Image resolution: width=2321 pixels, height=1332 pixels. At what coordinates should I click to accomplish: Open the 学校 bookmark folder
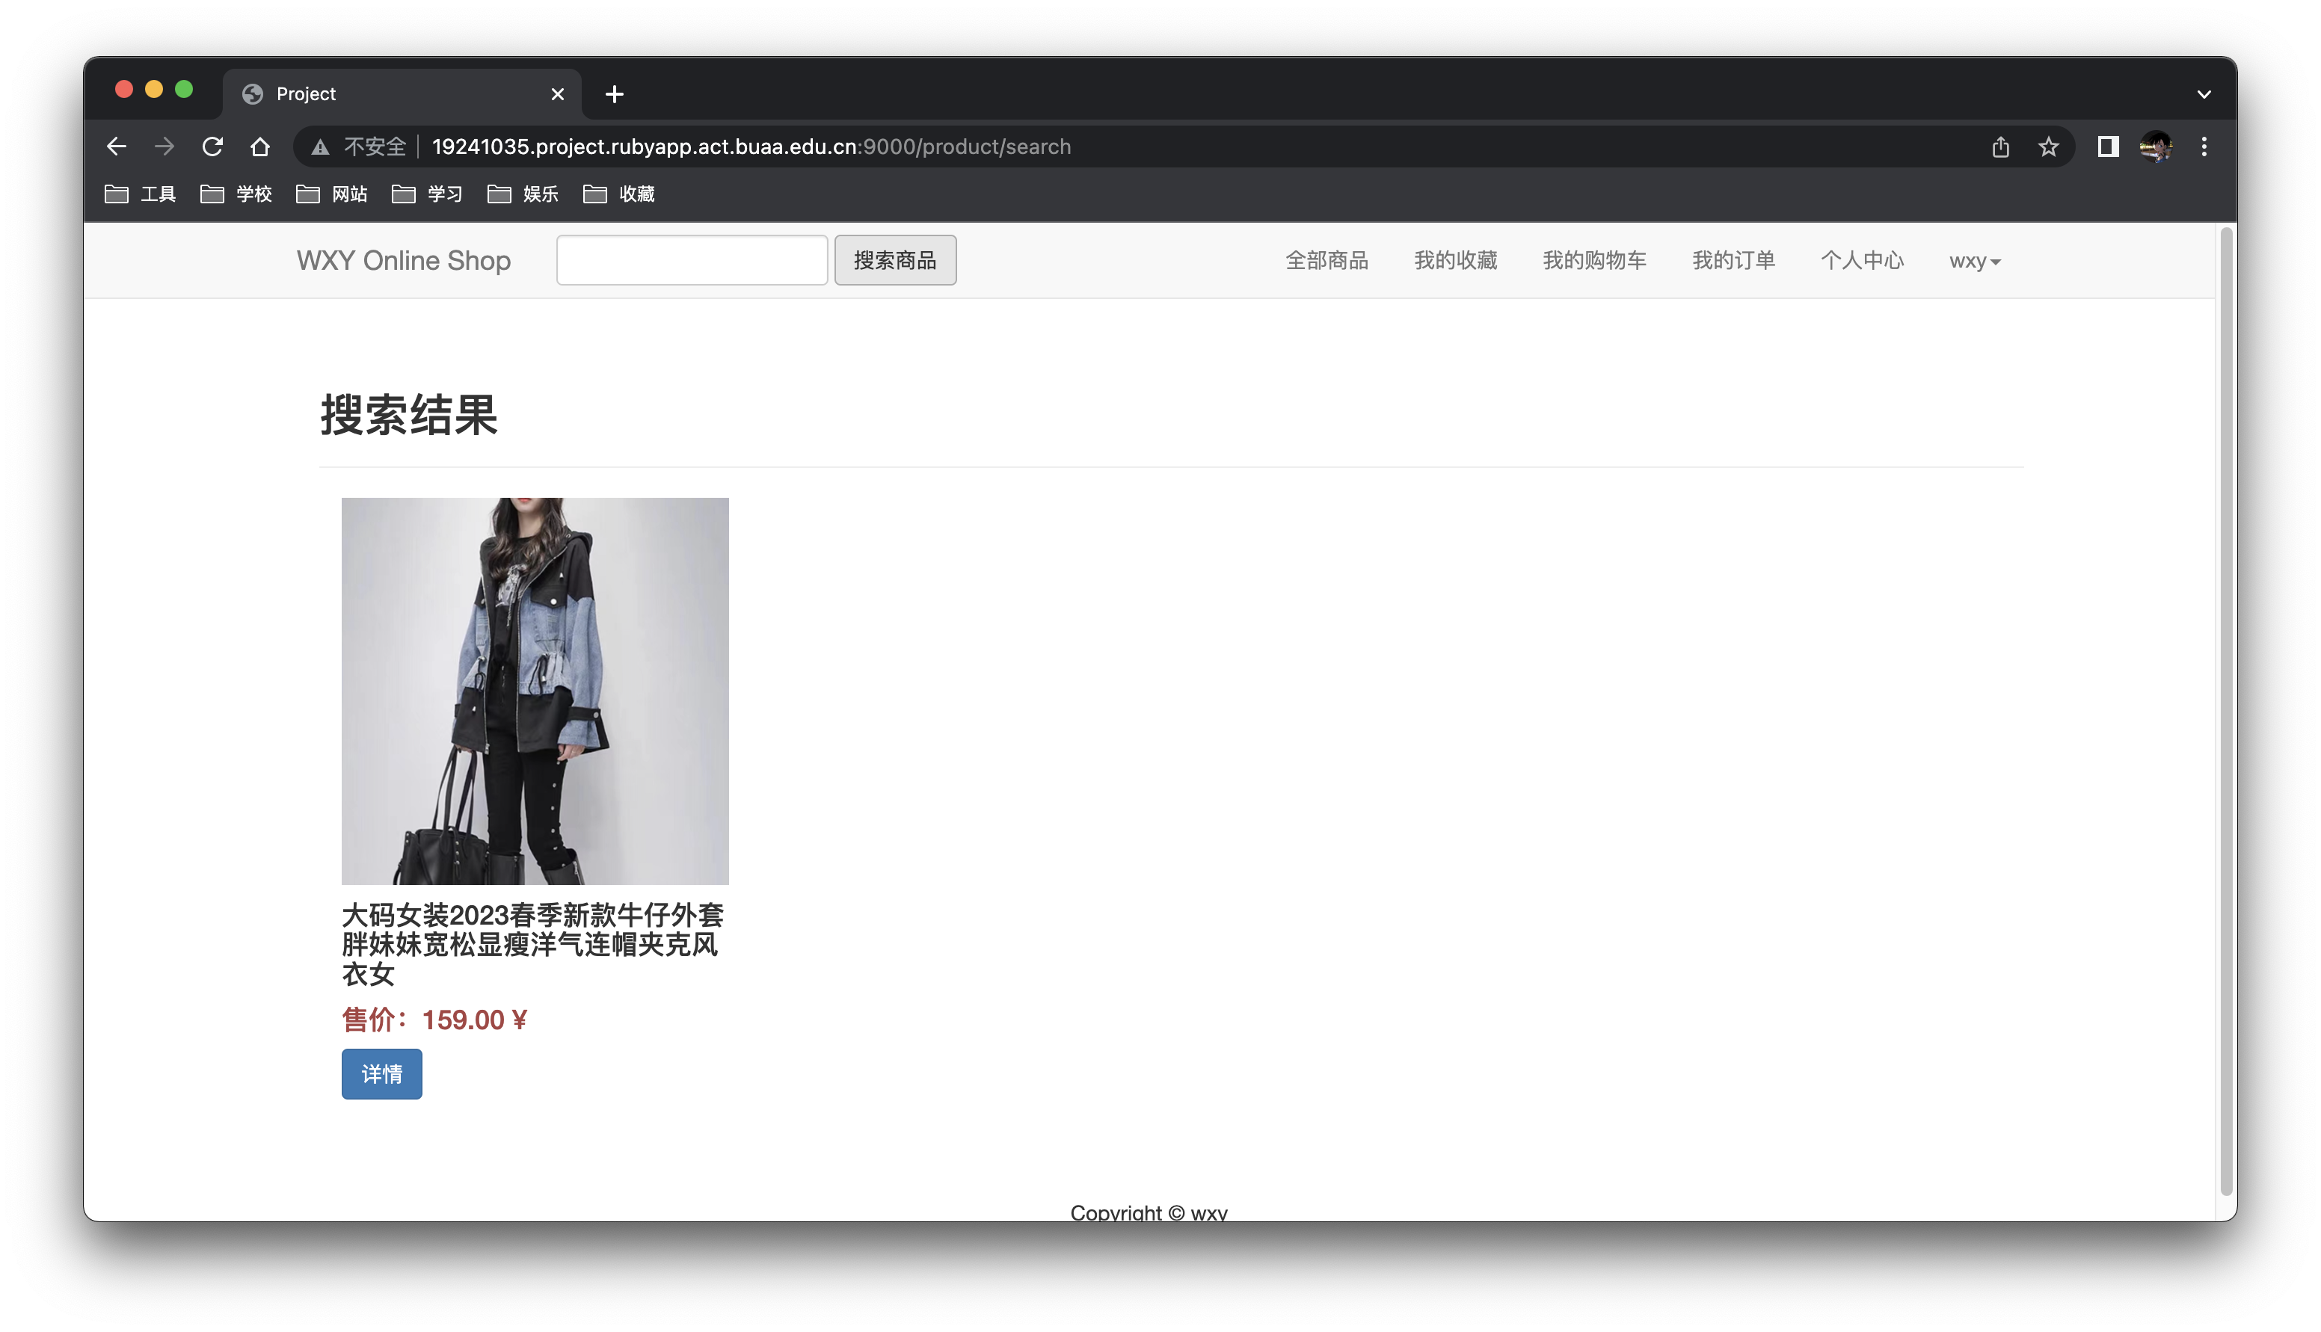point(236,194)
